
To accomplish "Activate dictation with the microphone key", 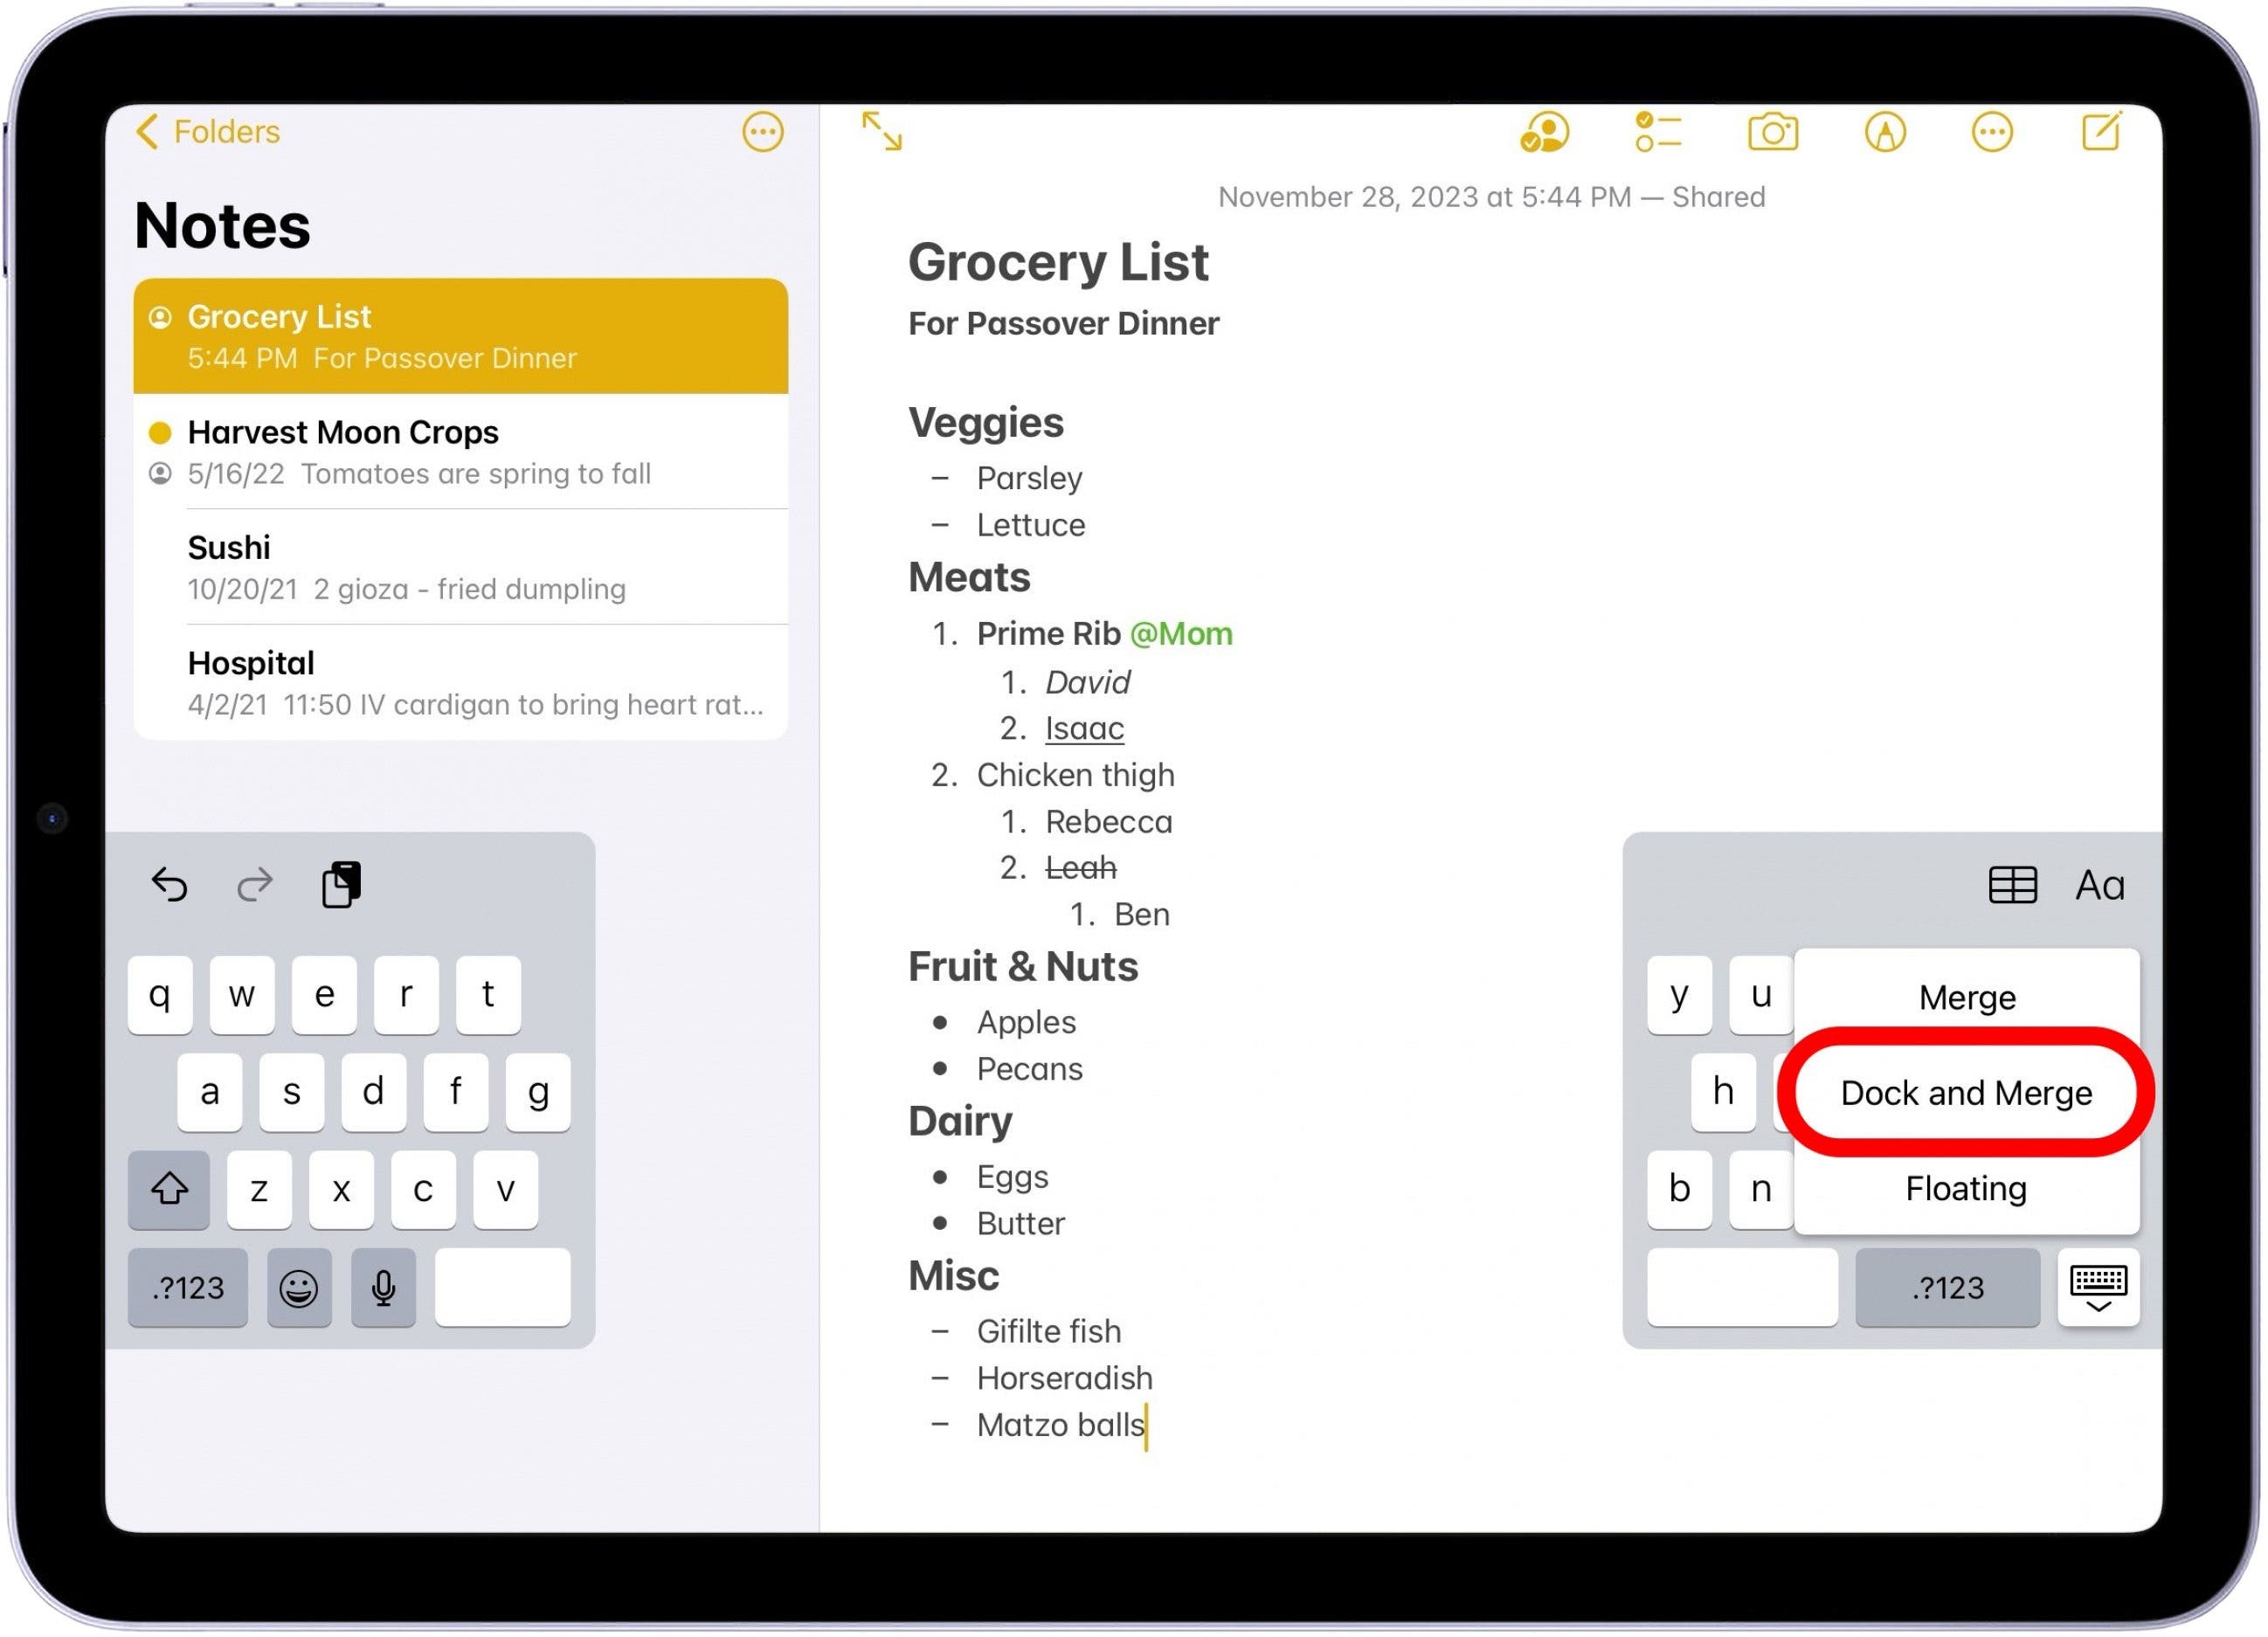I will [383, 1288].
